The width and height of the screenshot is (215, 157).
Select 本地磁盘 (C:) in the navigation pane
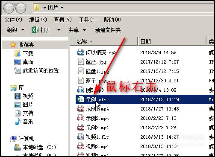coord(39,147)
